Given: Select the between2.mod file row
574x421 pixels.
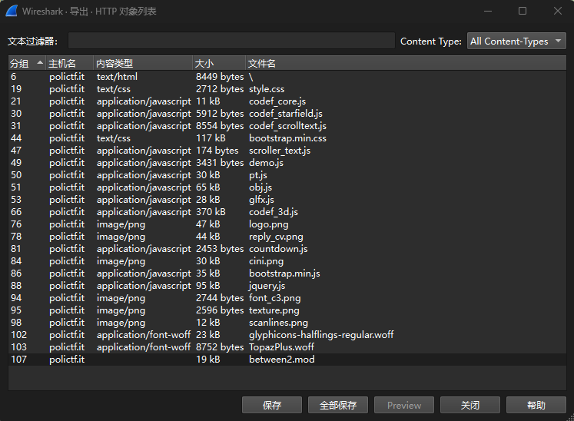Looking at the screenshot, I should coord(287,360).
